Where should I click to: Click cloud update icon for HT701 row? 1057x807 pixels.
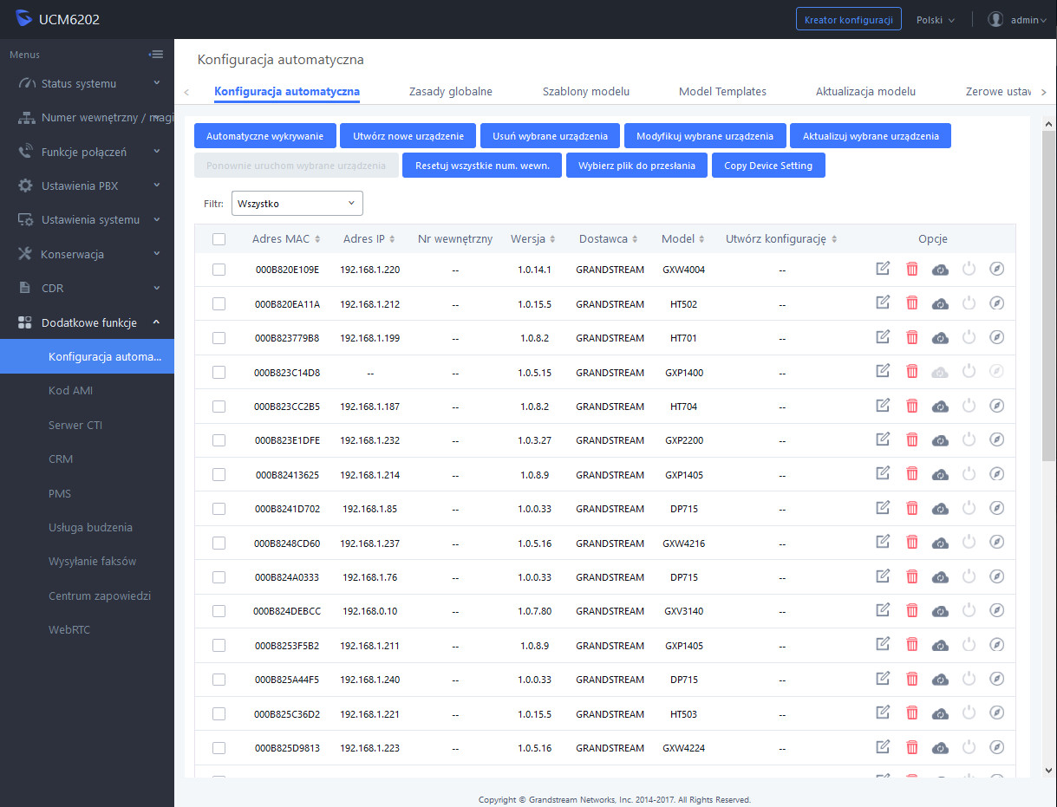point(940,338)
